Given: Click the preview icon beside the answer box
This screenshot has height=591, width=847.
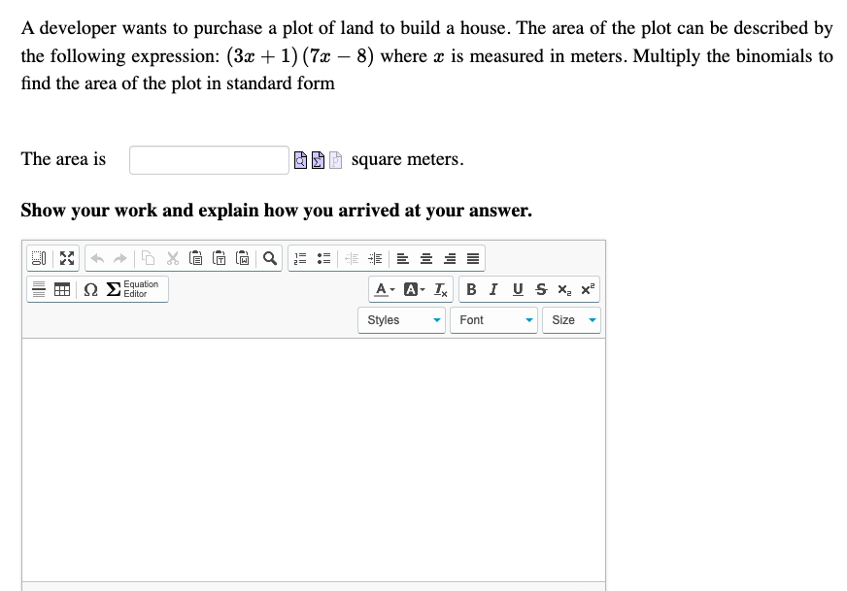Looking at the screenshot, I should pos(300,160).
